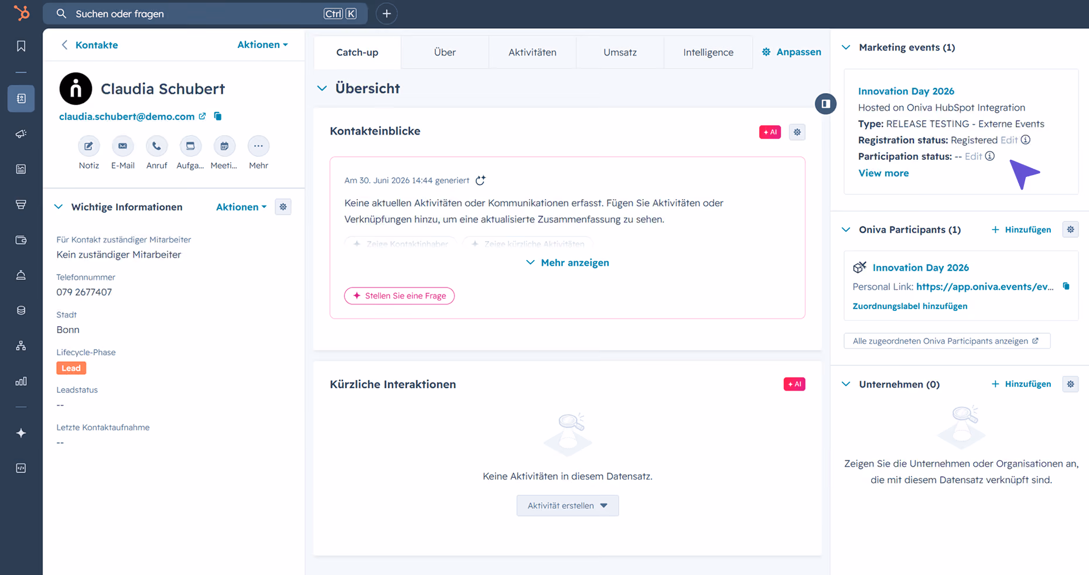
Task: Toggle the right sidebar collapse button
Action: pyautogui.click(x=825, y=104)
